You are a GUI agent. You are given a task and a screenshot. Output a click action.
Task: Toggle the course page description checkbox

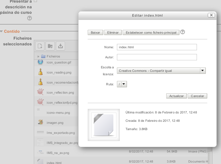[36, 1]
